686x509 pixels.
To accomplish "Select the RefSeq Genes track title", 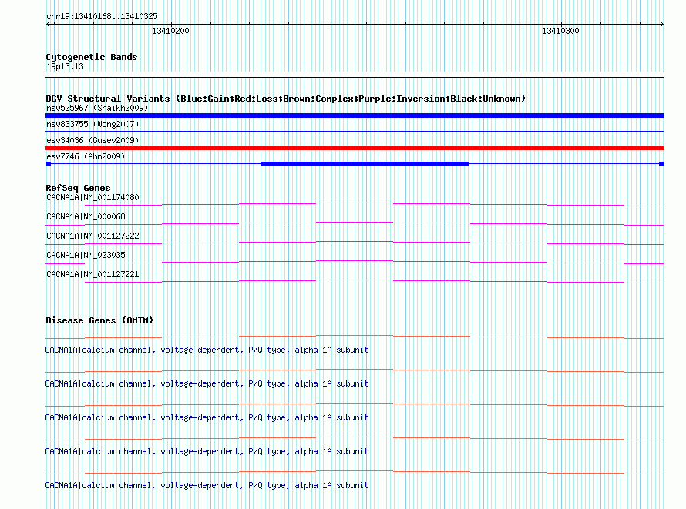I will tap(78, 188).
